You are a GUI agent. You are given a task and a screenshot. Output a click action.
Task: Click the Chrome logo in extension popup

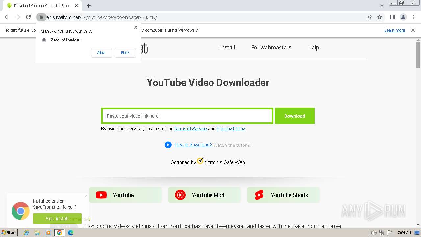pos(20,211)
